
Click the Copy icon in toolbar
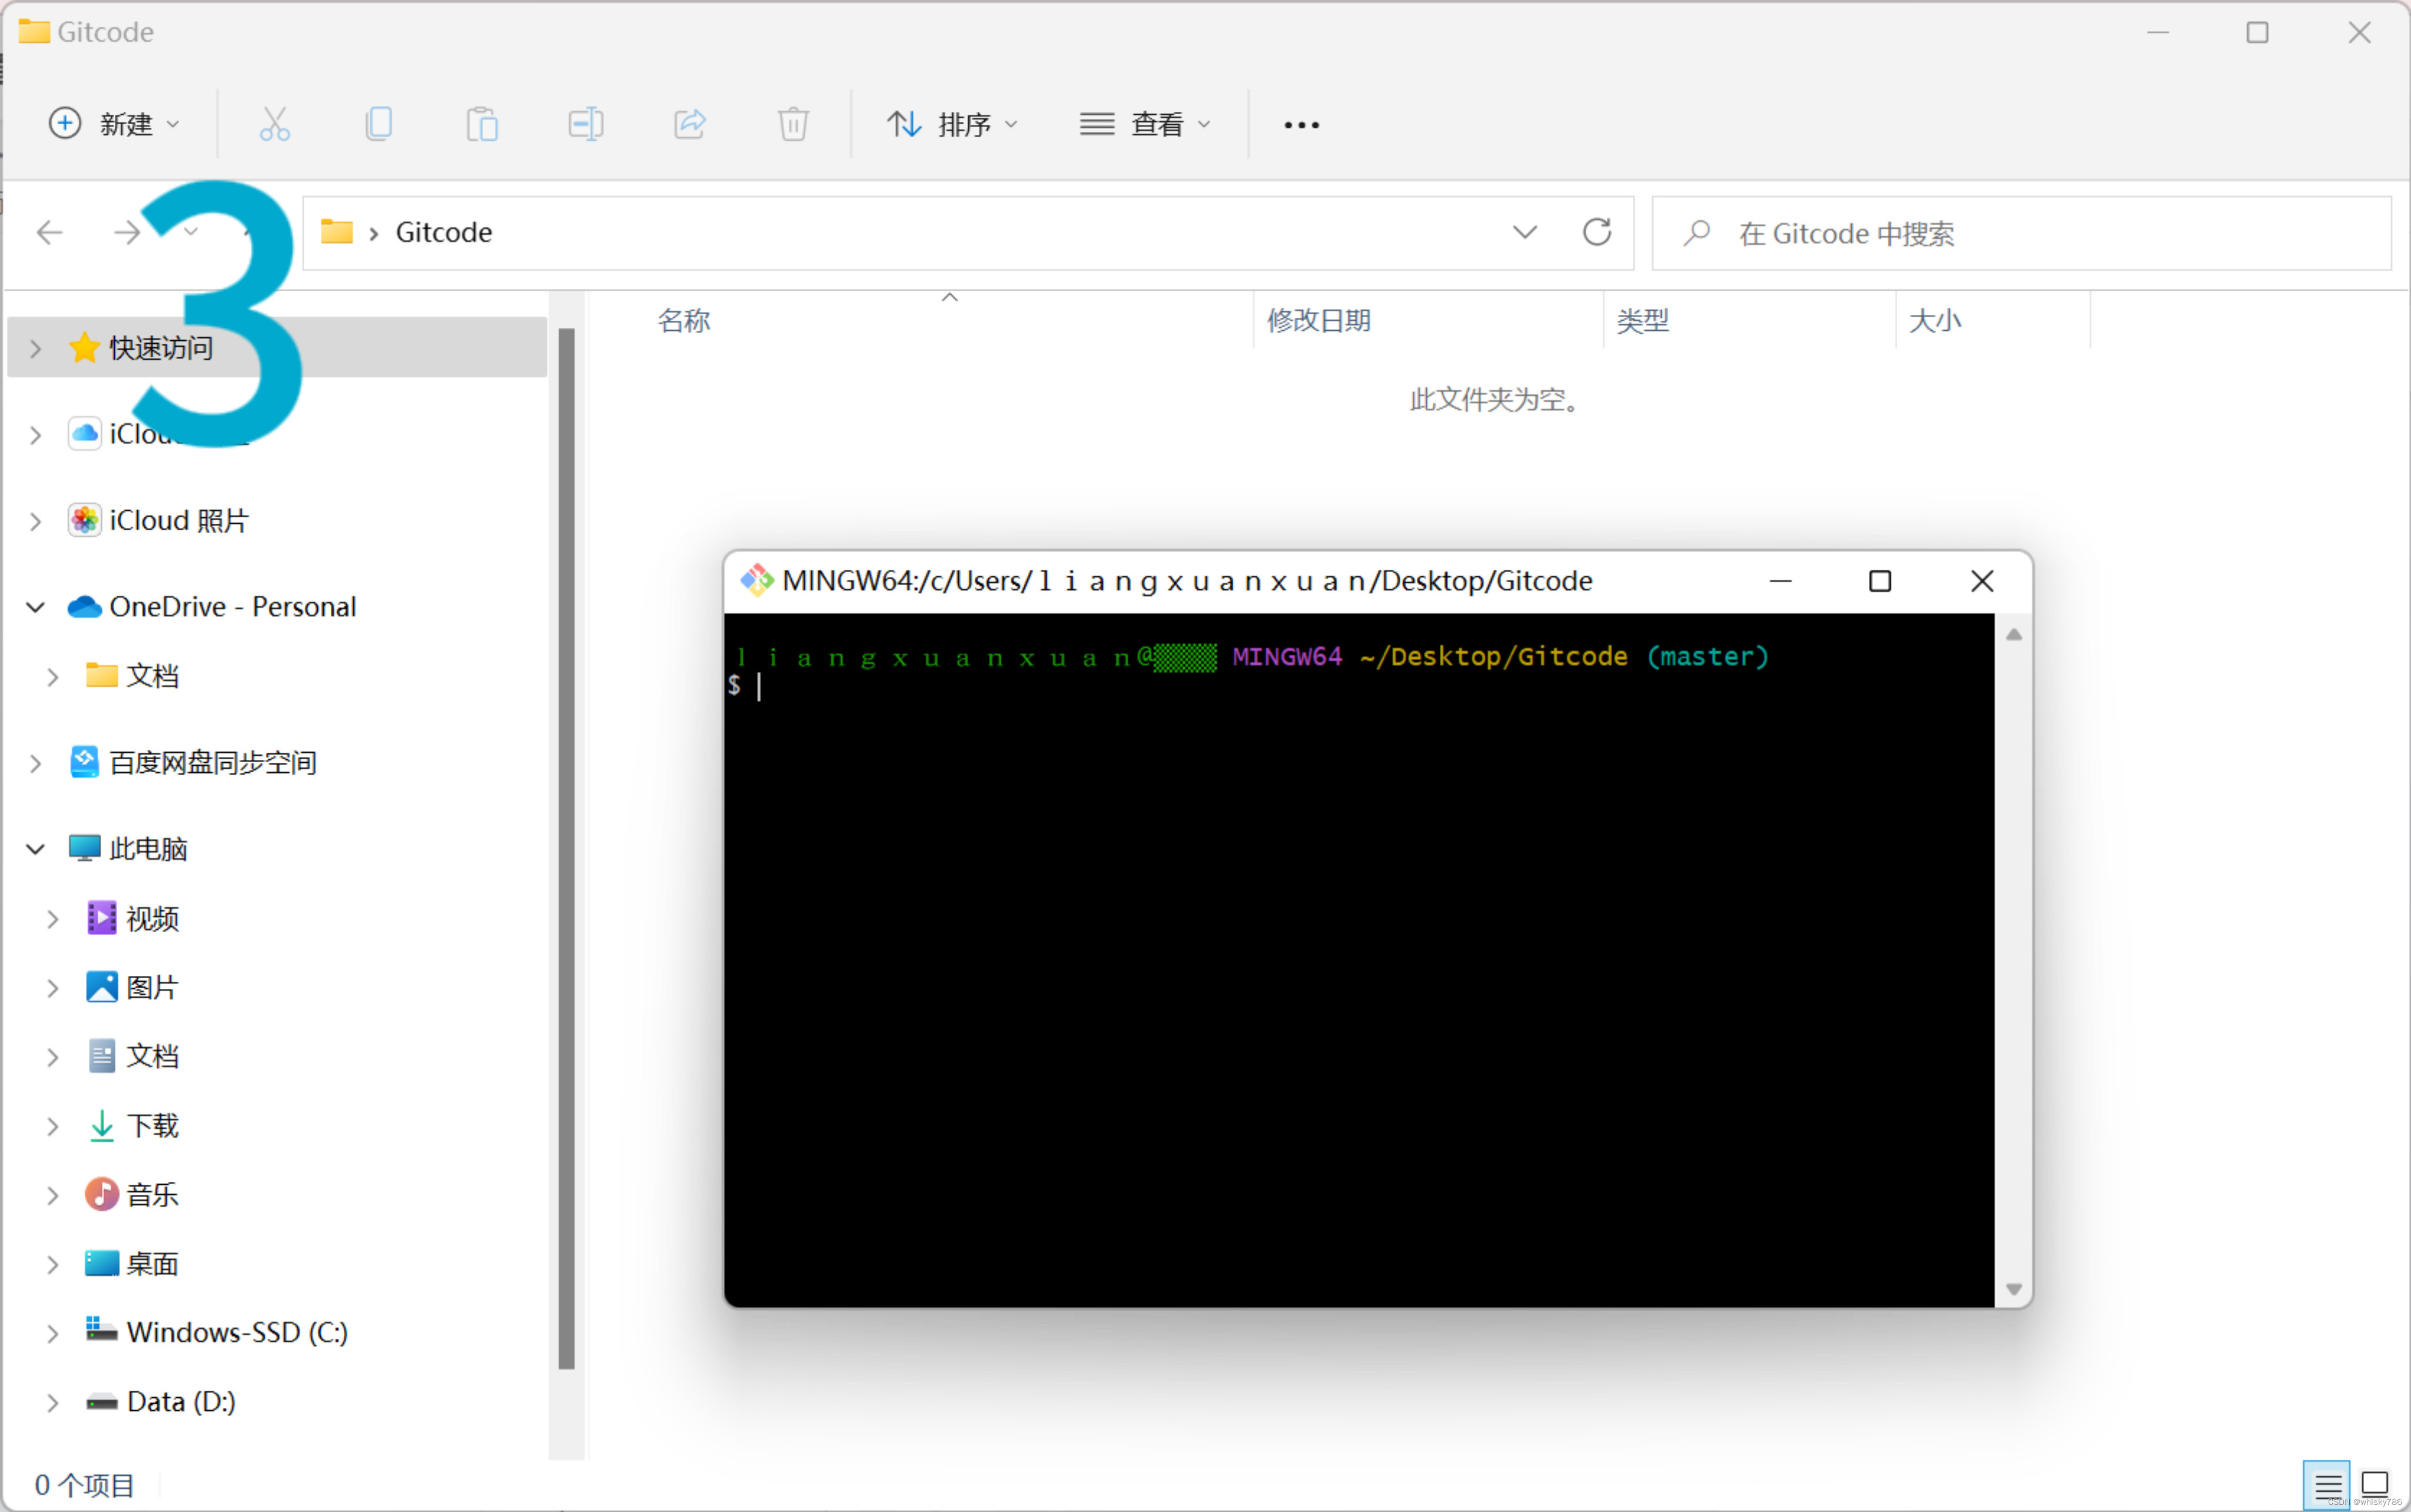click(x=379, y=124)
